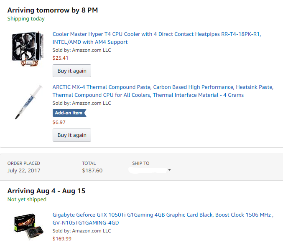Open the Gigabyte GTX 1050Ti product link
Screen dimensions: 283x245
pos(163,219)
